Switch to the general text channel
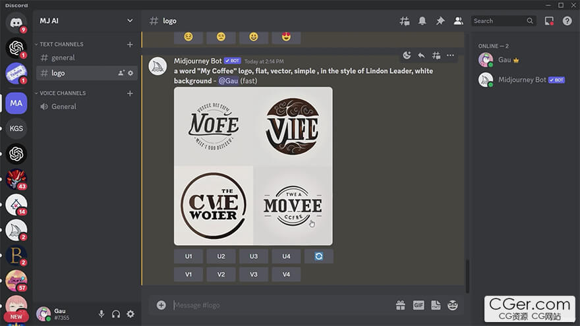 pos(63,58)
